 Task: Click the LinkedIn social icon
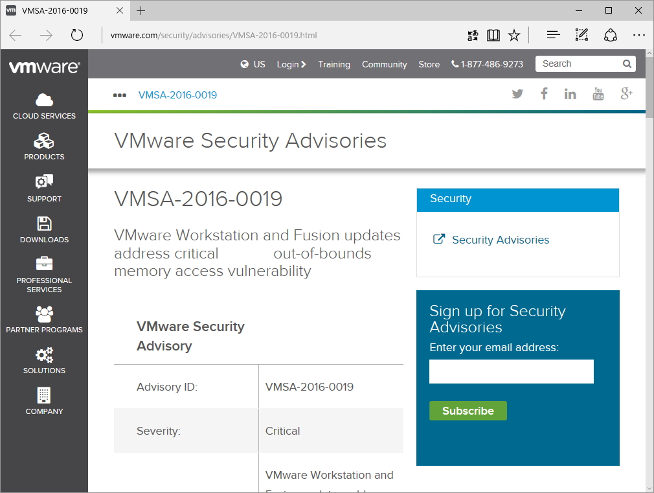[x=570, y=94]
